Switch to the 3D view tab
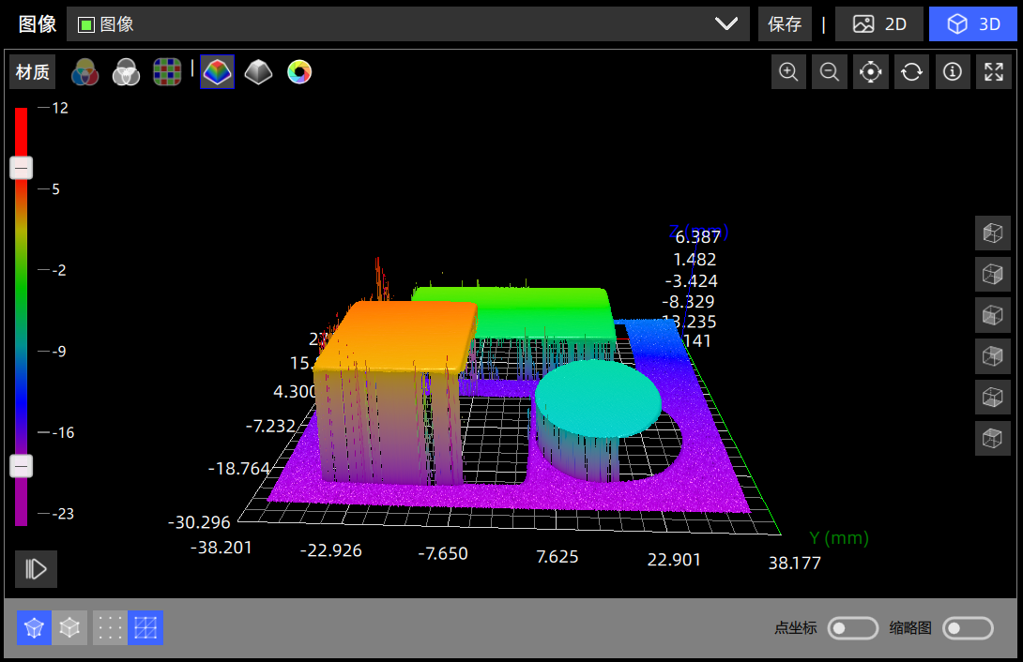The width and height of the screenshot is (1023, 662). click(x=972, y=24)
